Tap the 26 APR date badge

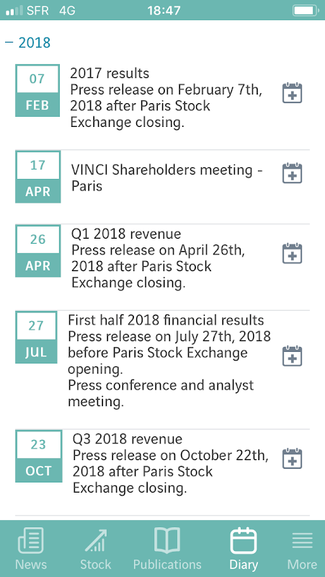click(38, 251)
